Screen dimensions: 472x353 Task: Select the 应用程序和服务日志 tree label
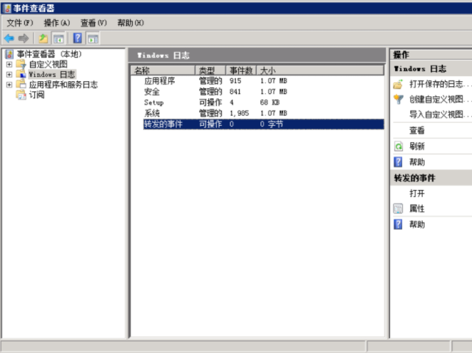[x=63, y=85]
